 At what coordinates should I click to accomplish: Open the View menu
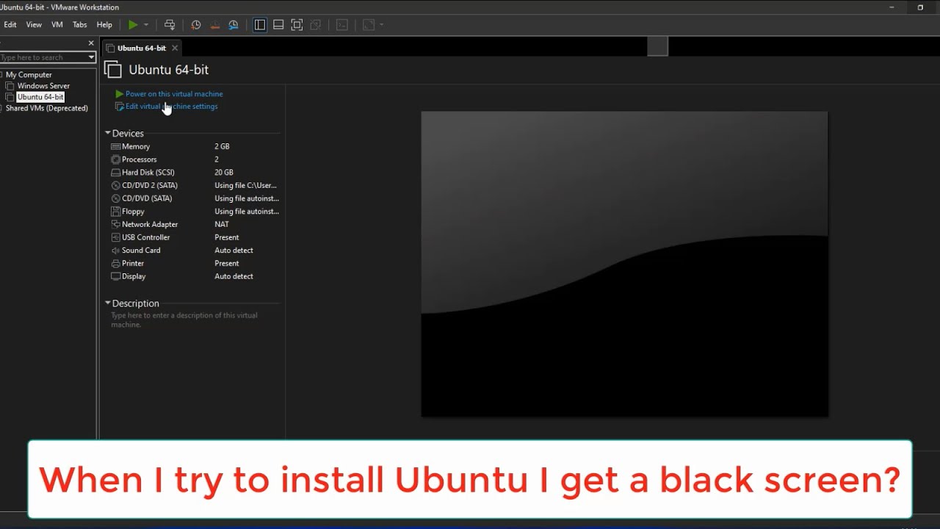click(x=34, y=25)
